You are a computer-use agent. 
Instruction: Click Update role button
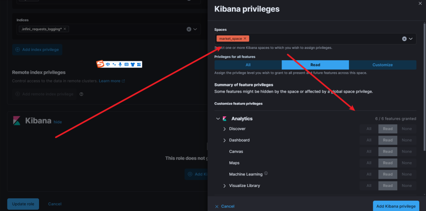pos(23,204)
